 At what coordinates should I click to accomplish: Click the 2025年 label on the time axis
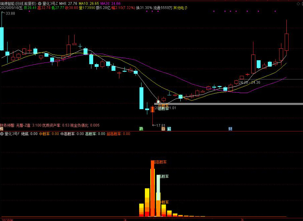pos(8,220)
